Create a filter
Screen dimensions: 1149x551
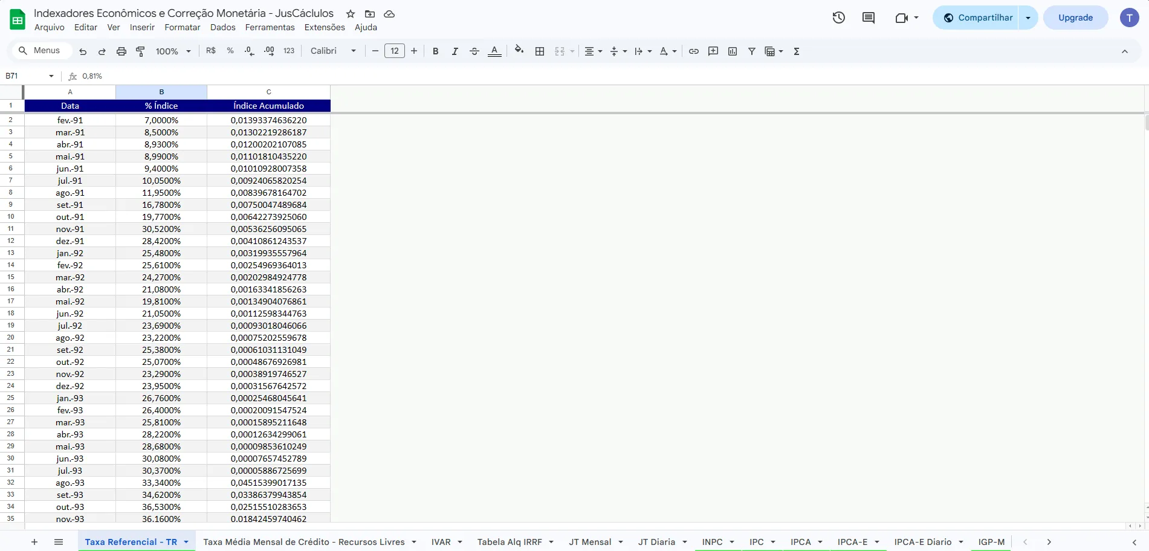point(752,51)
